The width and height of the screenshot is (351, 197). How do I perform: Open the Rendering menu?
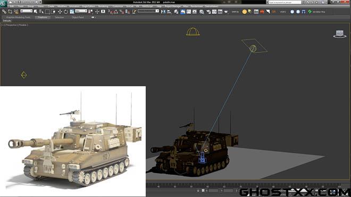[103, 6]
